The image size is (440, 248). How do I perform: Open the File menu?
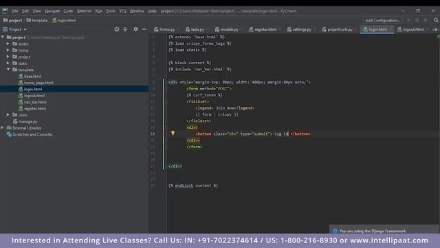click(15, 11)
